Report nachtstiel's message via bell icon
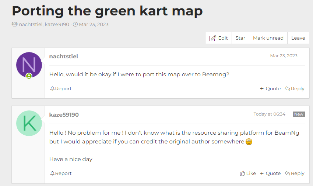Image resolution: width=313 pixels, height=186 pixels. (52, 89)
